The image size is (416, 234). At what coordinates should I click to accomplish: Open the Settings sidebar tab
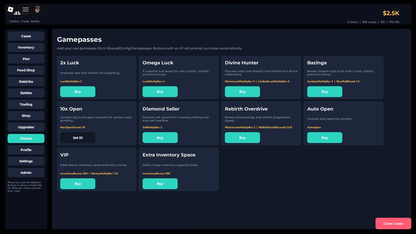pos(26,161)
